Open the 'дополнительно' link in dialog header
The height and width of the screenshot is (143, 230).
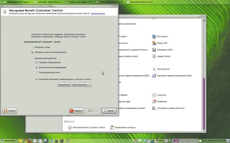[98, 14]
